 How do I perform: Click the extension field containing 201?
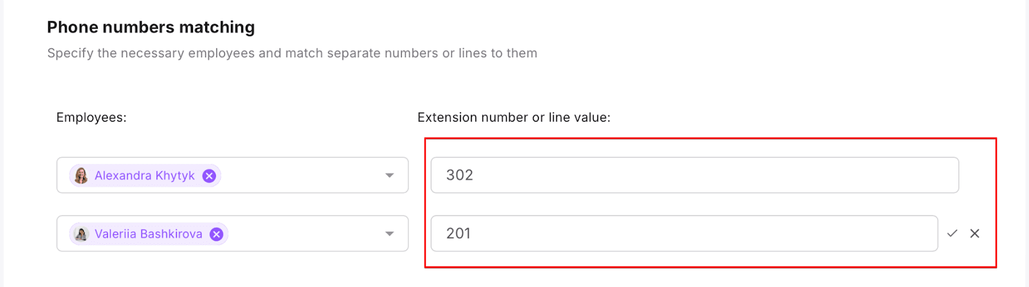684,234
